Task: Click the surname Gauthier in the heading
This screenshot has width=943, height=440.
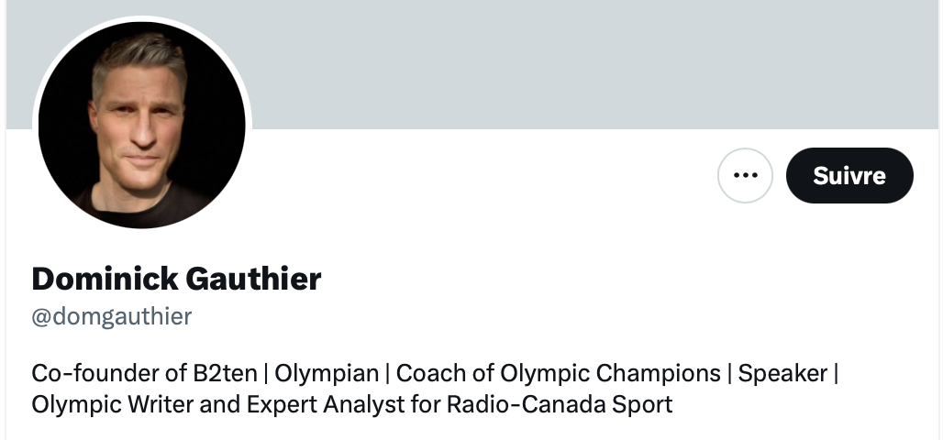Action: click(x=253, y=279)
